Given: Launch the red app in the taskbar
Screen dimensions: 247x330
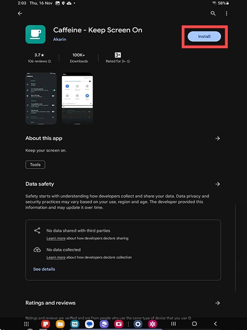Looking at the screenshot, I should 46,324.
